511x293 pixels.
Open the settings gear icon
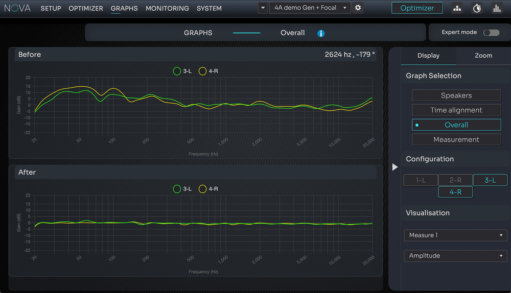pyautogui.click(x=358, y=8)
